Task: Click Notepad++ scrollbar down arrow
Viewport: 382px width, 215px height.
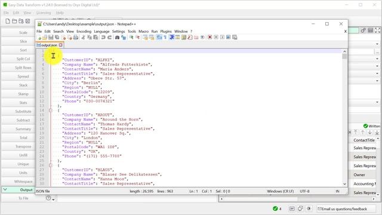Action: 344,184
